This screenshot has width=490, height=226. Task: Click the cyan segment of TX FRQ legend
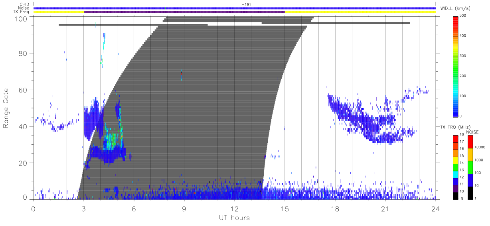(456, 174)
